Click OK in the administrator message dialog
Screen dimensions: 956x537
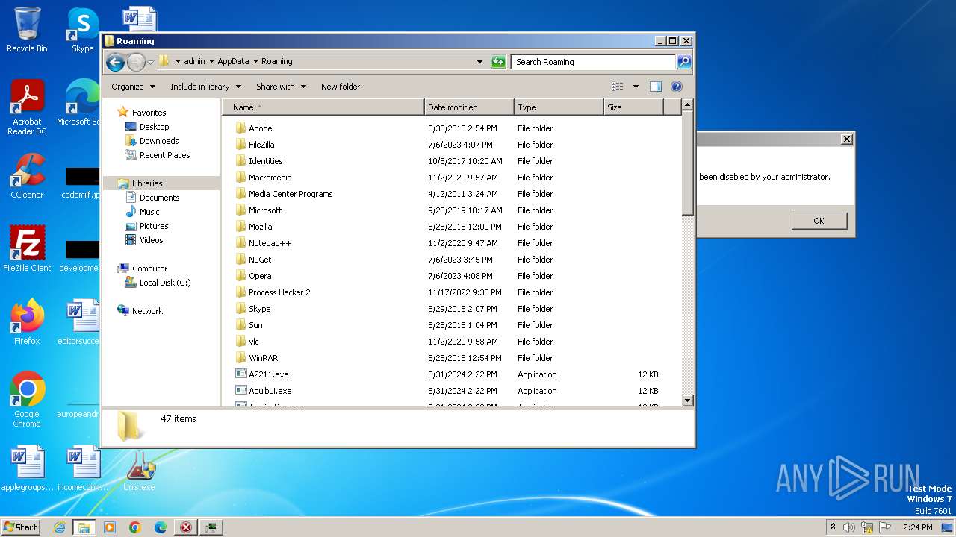[819, 221]
